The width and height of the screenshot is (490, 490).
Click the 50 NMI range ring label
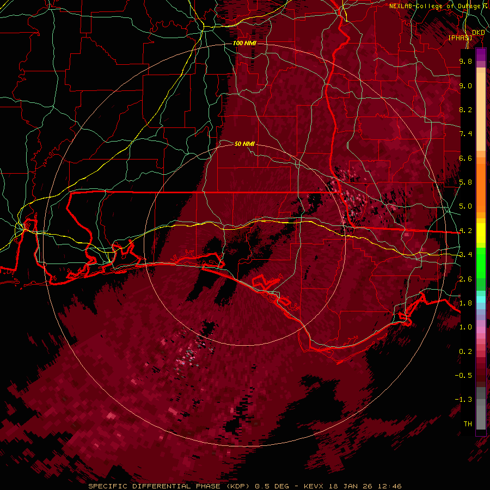click(x=244, y=144)
